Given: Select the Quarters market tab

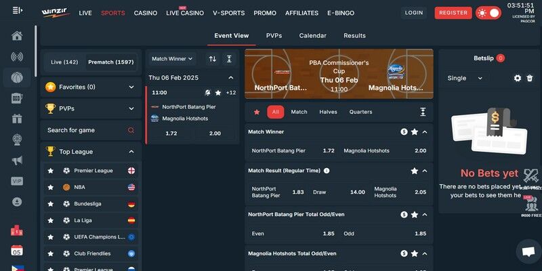Looking at the screenshot, I should click(360, 112).
